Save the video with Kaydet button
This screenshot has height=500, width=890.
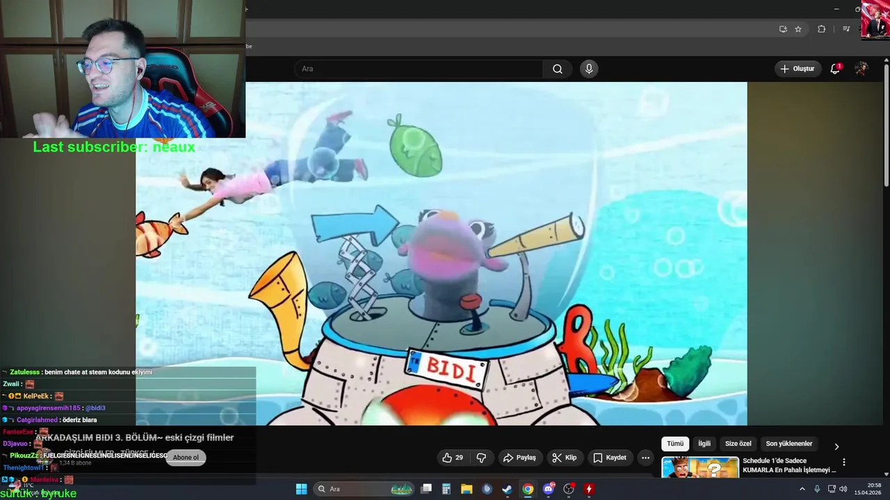(610, 458)
